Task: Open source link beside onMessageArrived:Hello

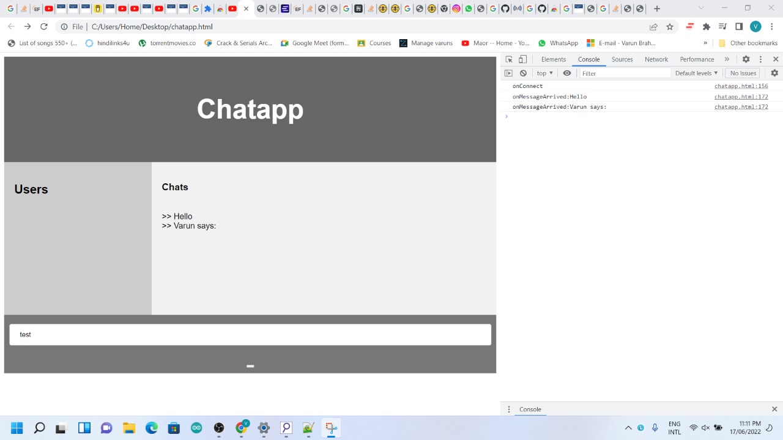Action: (x=741, y=97)
